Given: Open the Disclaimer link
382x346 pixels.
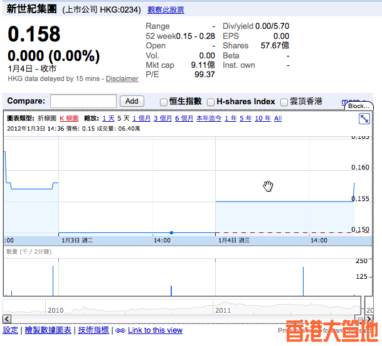Looking at the screenshot, I should 122,78.
